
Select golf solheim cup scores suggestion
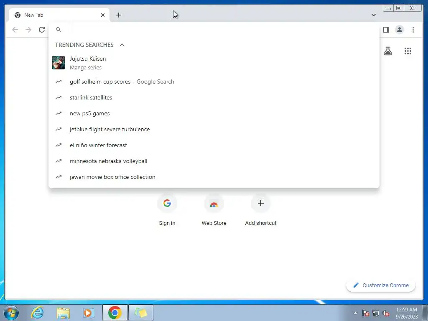[x=214, y=82]
